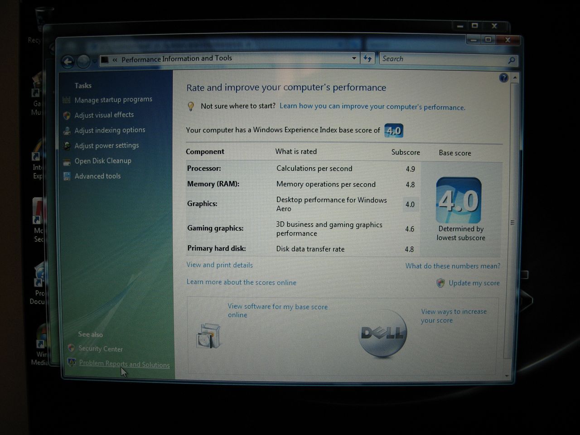
Task: Click the Memory operations per second text
Action: (326, 184)
